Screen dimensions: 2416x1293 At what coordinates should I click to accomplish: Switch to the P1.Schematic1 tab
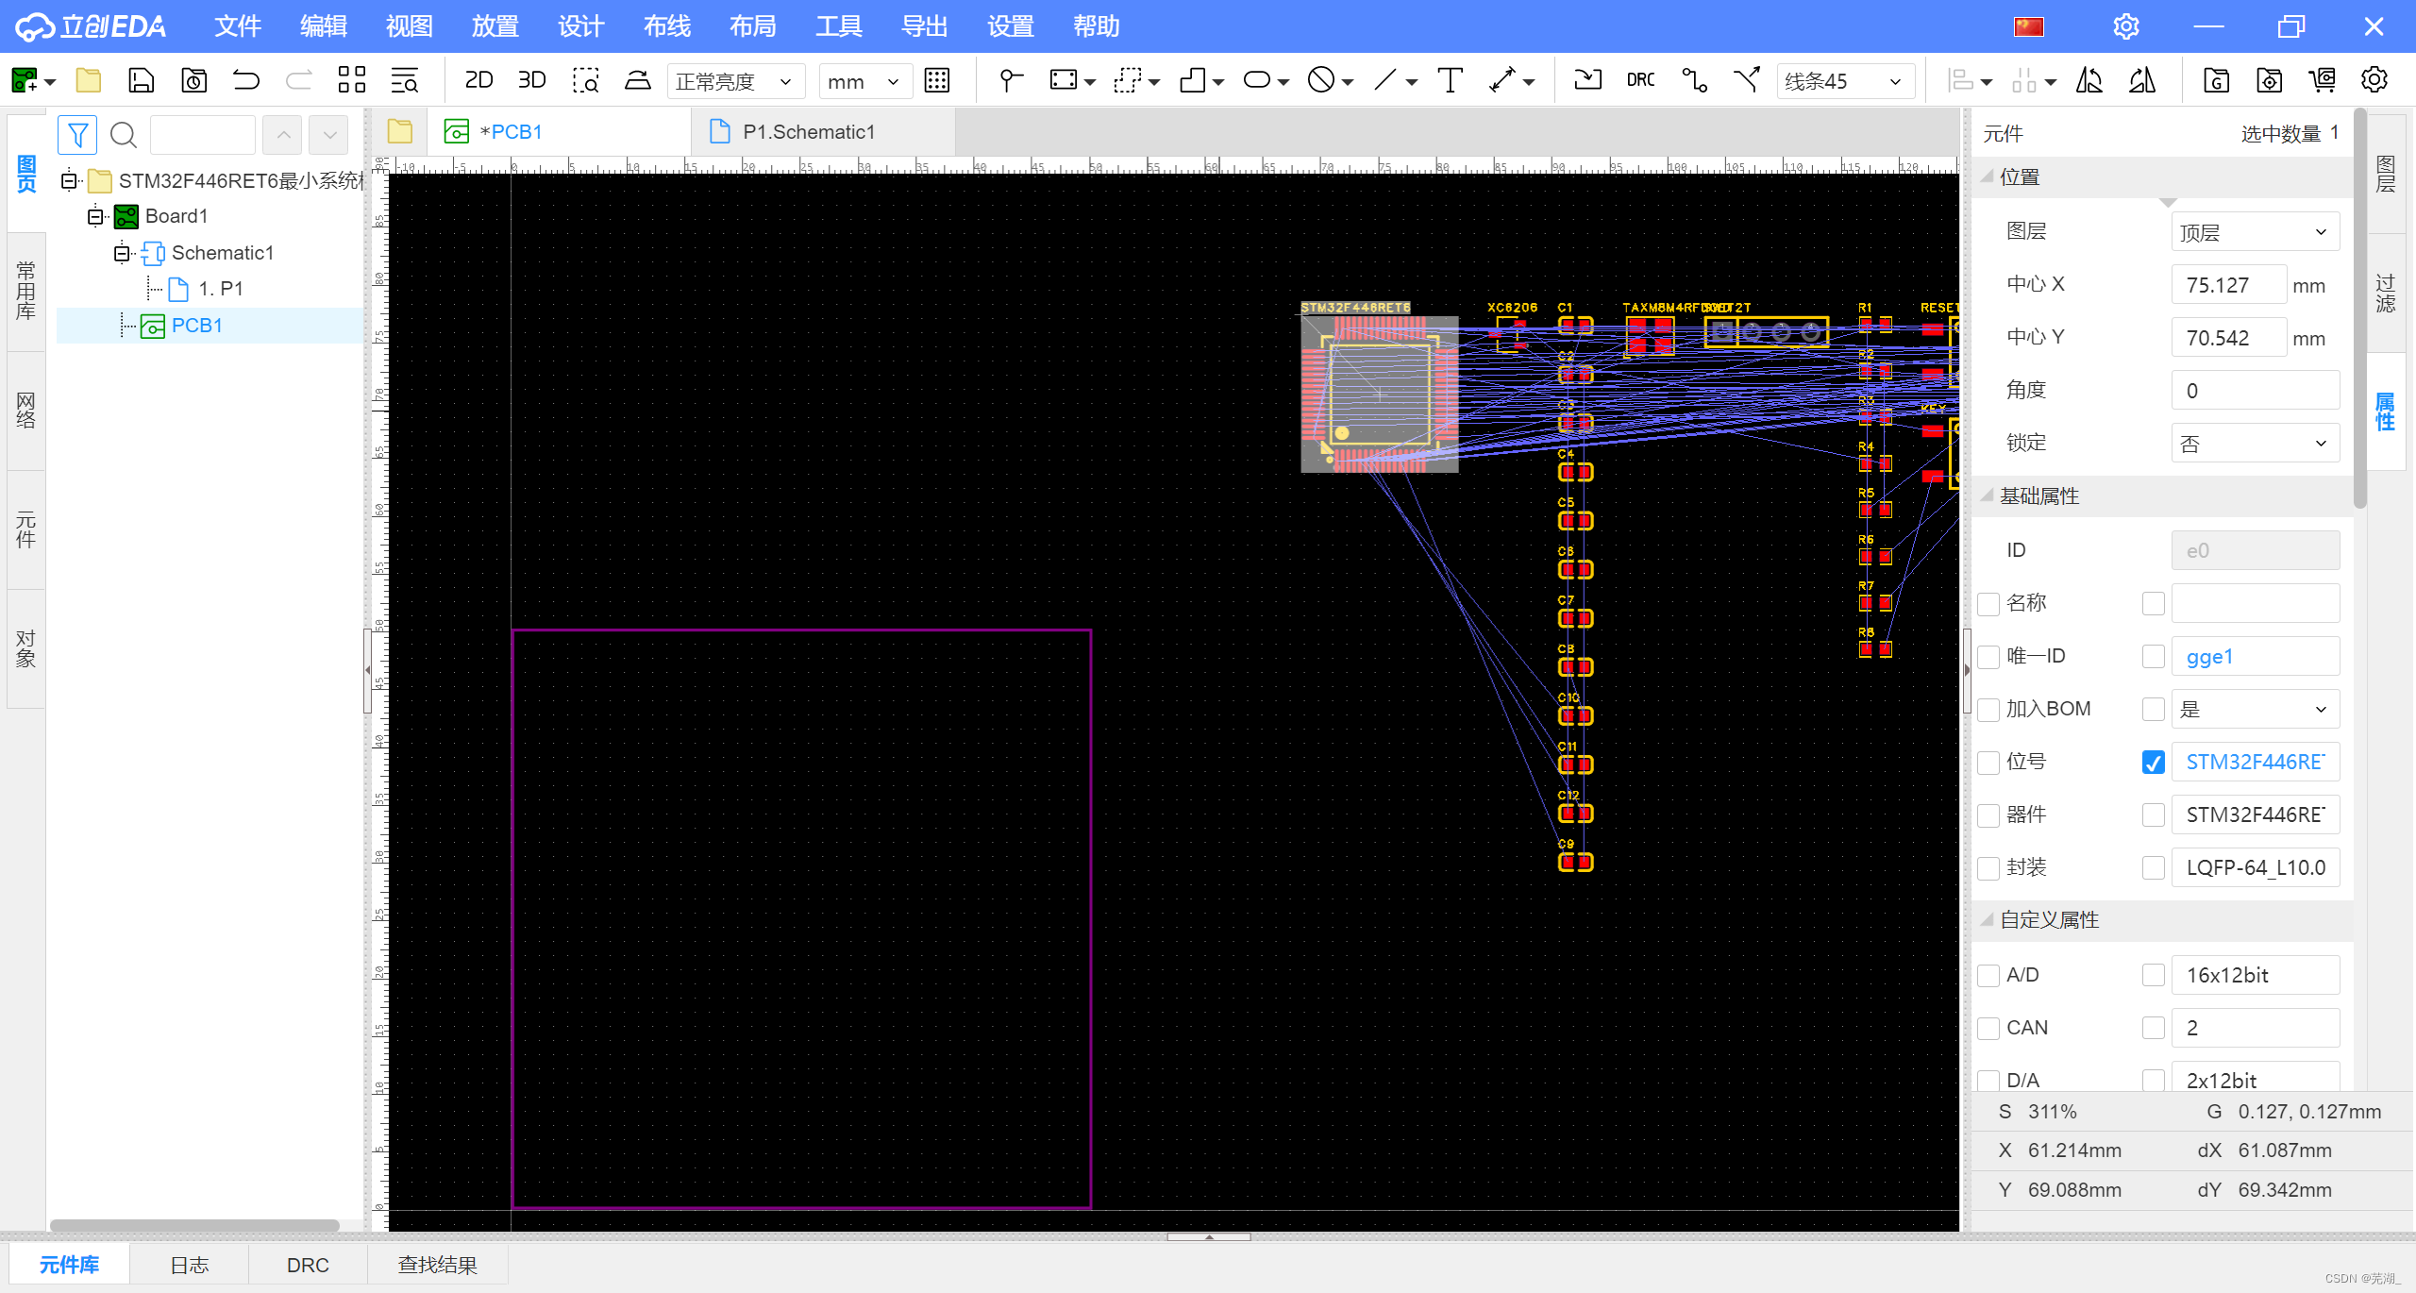[808, 132]
